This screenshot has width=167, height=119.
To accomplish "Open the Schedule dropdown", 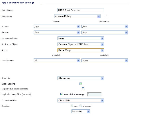I will pos(81,78).
